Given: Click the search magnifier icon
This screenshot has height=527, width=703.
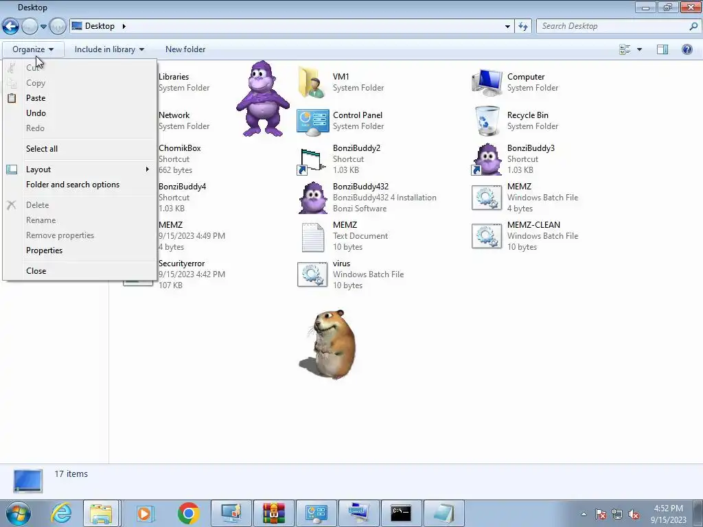Looking at the screenshot, I should [x=693, y=26].
